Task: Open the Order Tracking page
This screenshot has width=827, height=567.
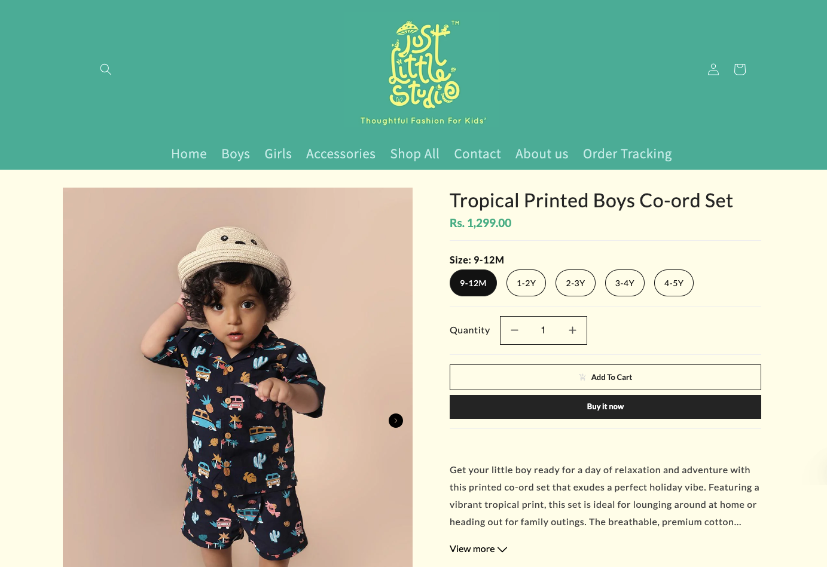Action: pyautogui.click(x=627, y=154)
